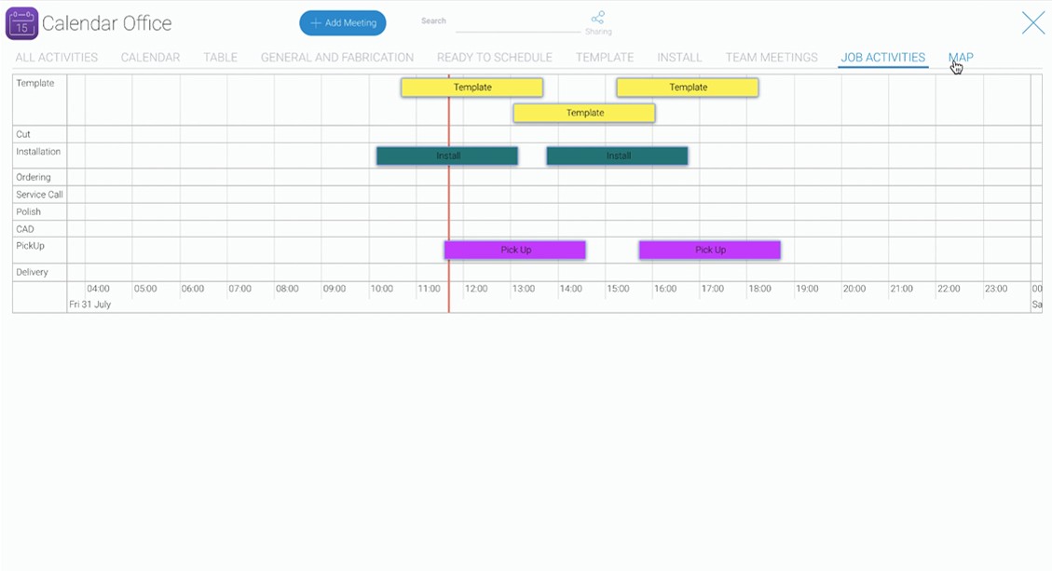Viewport: 1052px width, 571px height.
Task: Open the Install tab
Action: [x=679, y=58]
